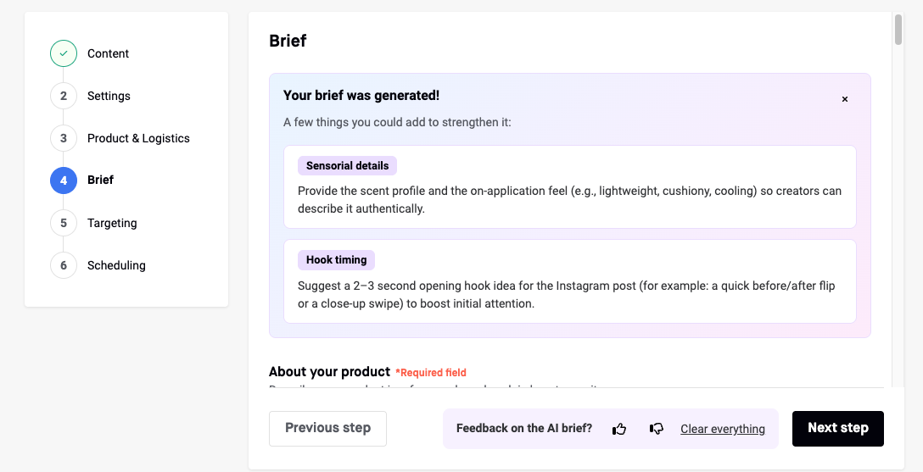923x472 pixels.
Task: Click the Previous step button
Action: [x=327, y=429]
